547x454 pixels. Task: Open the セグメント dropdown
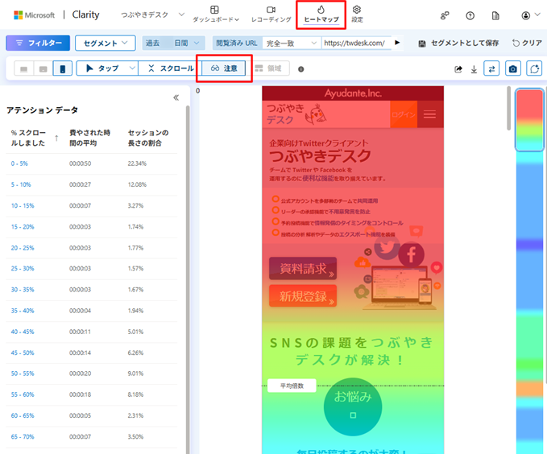[106, 43]
